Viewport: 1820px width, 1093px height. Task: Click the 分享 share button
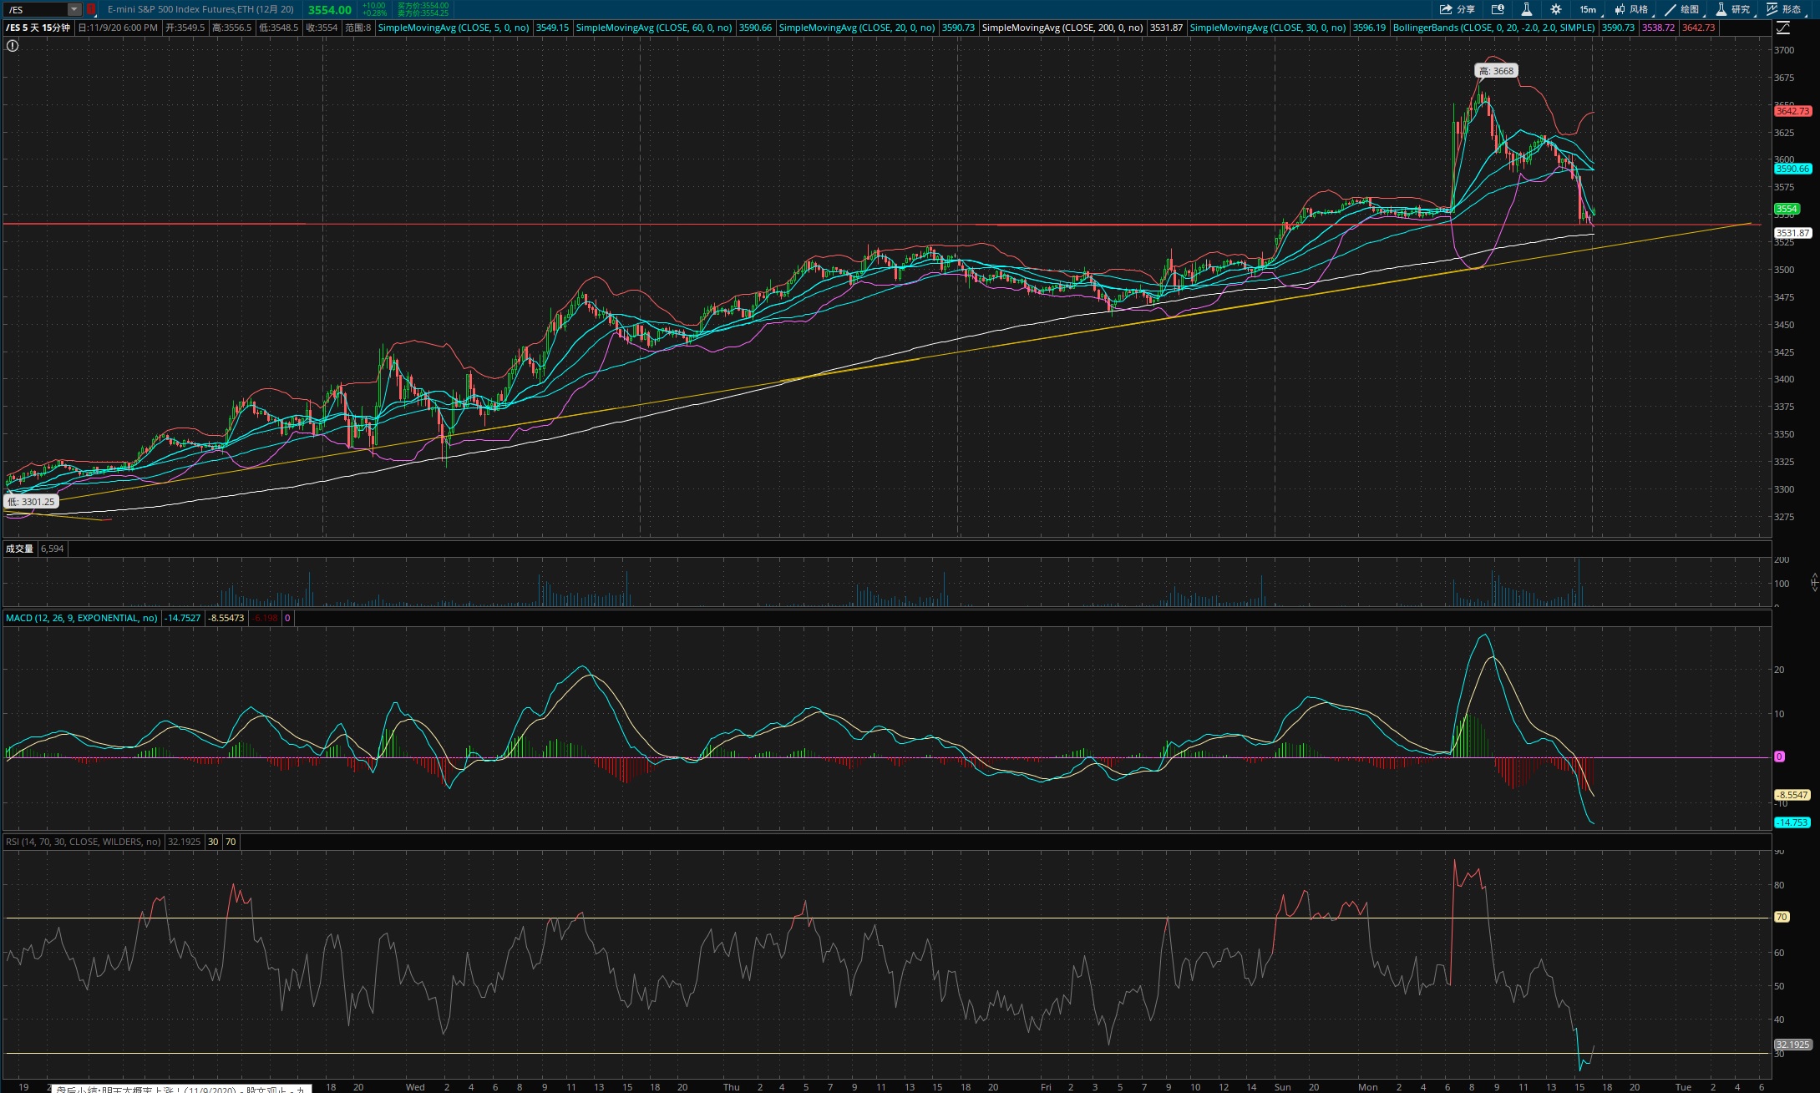coord(1458,9)
